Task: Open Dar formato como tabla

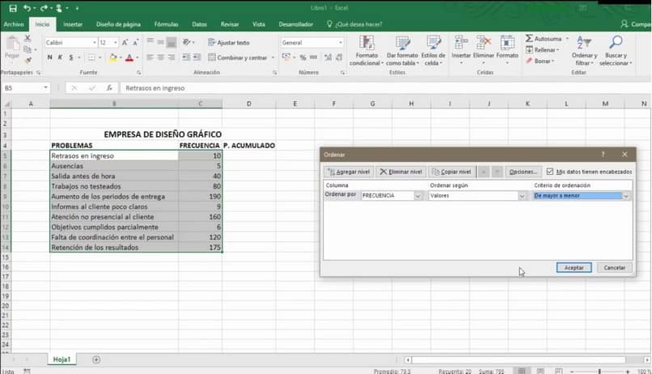Action: (x=402, y=50)
